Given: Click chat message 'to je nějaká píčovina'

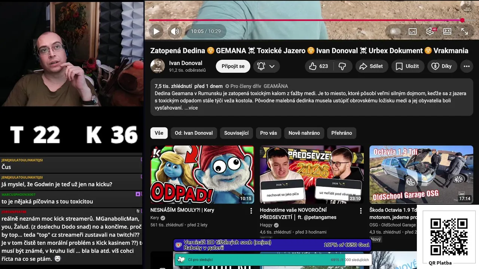Looking at the screenshot, I should [47, 201].
